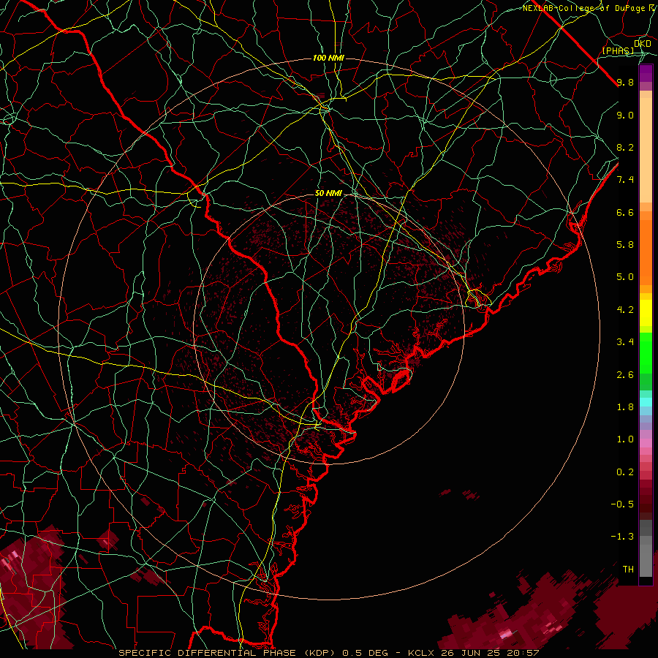The image size is (658, 658).
Task: Click the -0.5 scale value
Action: point(622,504)
